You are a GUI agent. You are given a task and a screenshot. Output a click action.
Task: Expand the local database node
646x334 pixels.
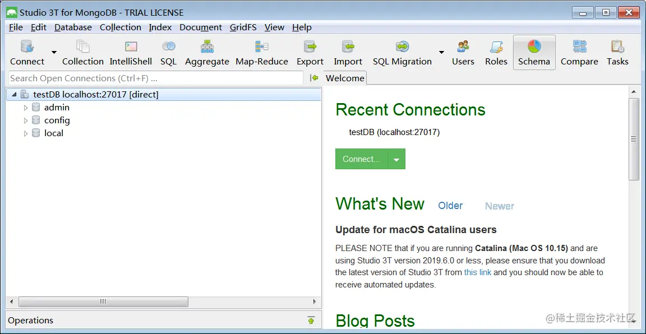coord(26,133)
